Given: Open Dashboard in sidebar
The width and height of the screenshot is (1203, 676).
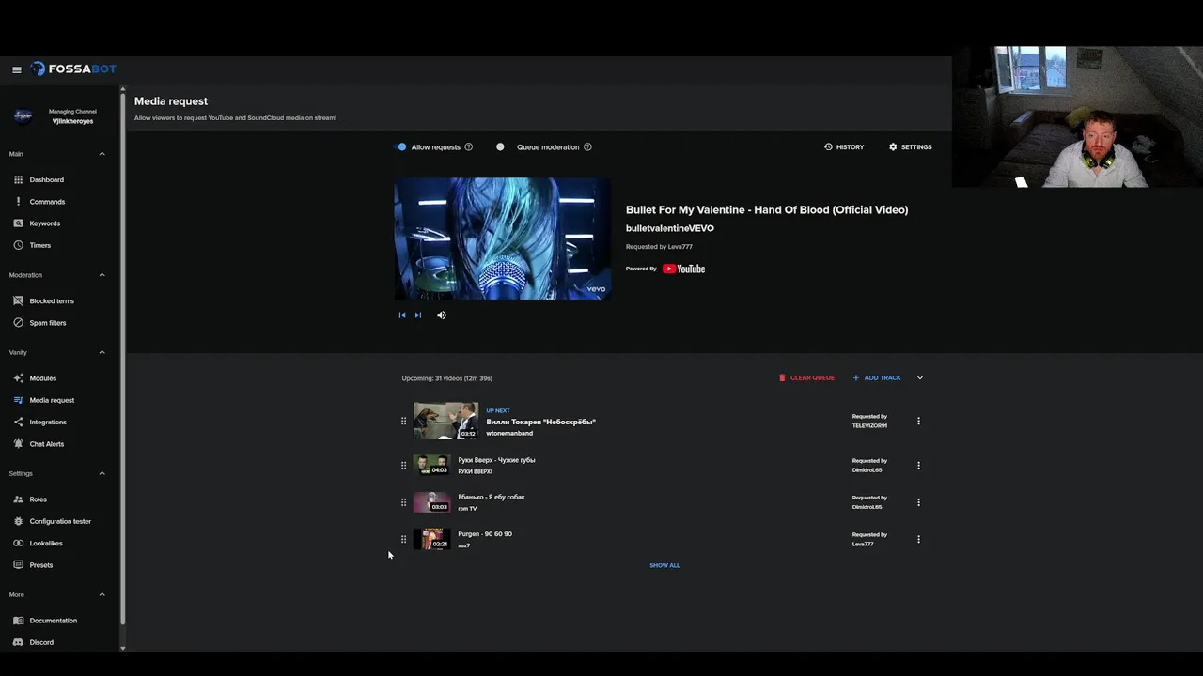Looking at the screenshot, I should tap(47, 179).
